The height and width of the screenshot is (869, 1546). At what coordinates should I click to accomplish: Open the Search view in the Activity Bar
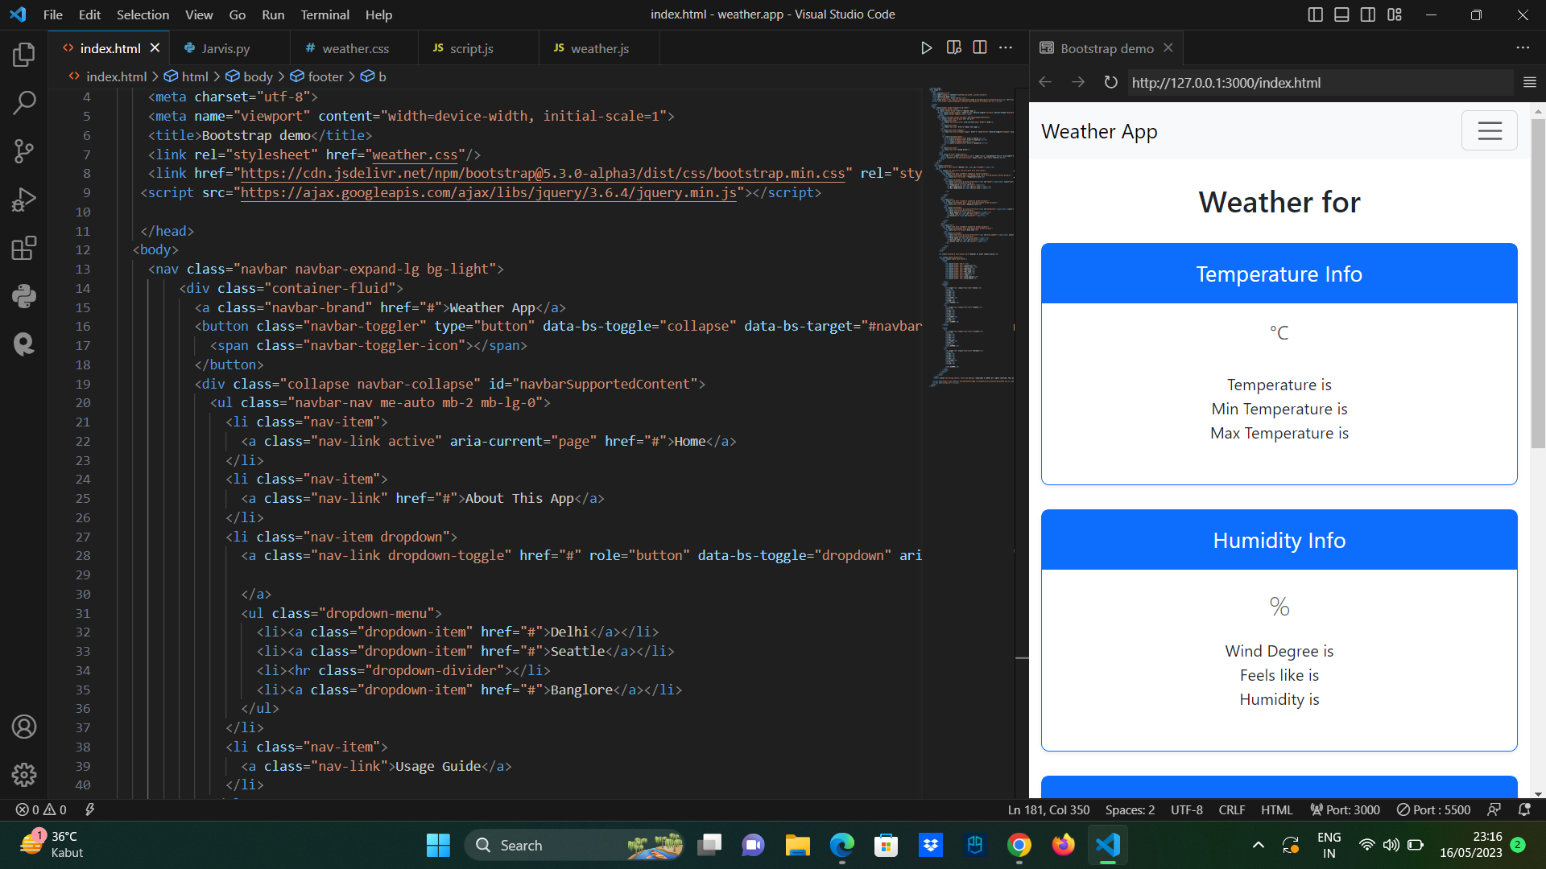coord(24,103)
